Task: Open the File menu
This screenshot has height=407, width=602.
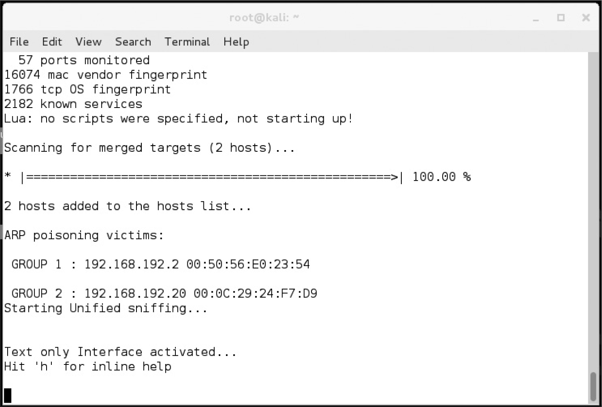Action: [19, 42]
